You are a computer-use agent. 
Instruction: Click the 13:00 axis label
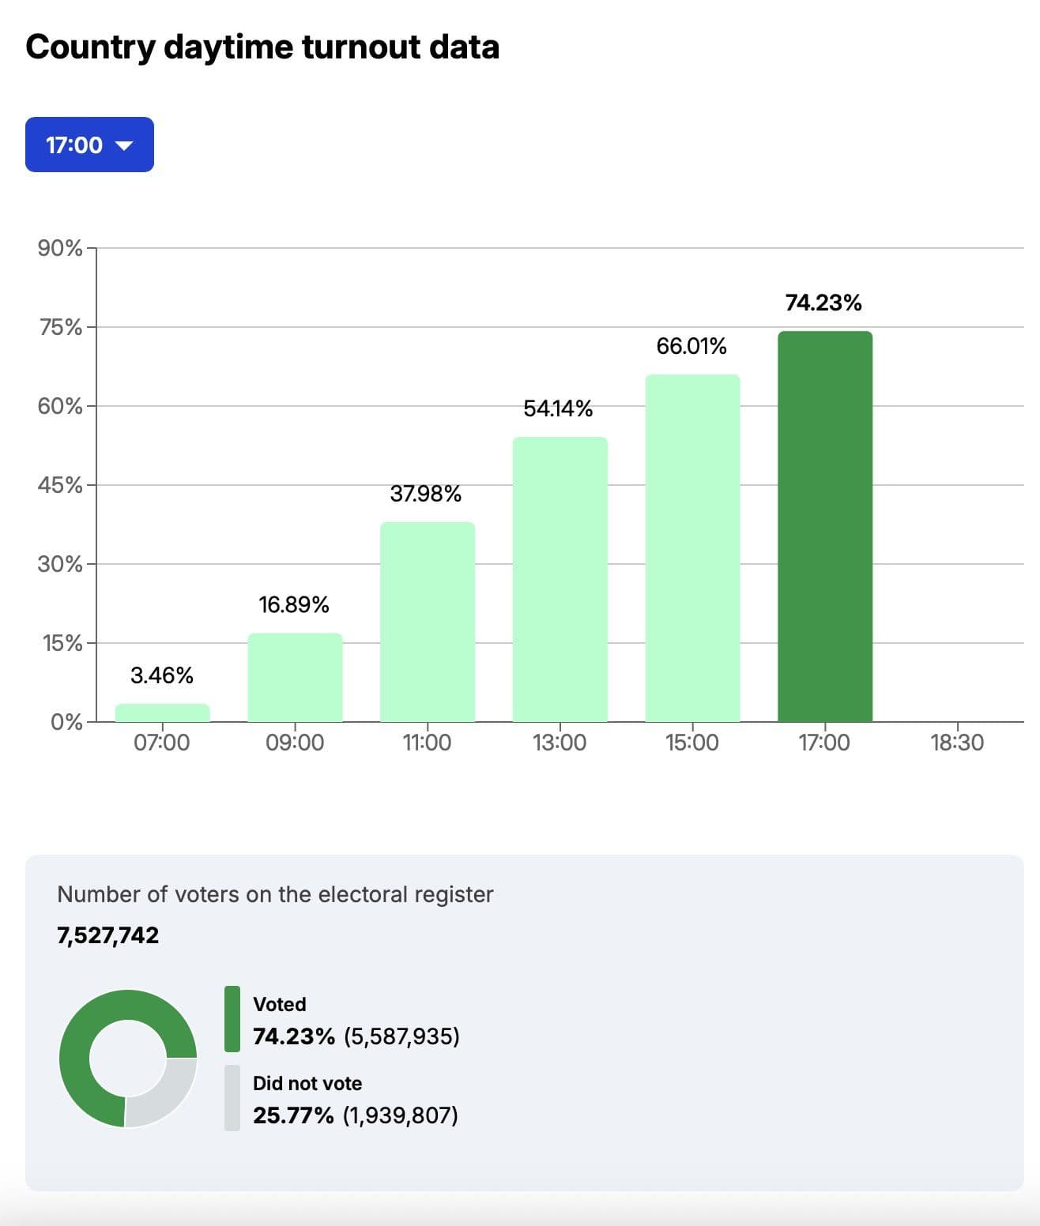click(560, 743)
